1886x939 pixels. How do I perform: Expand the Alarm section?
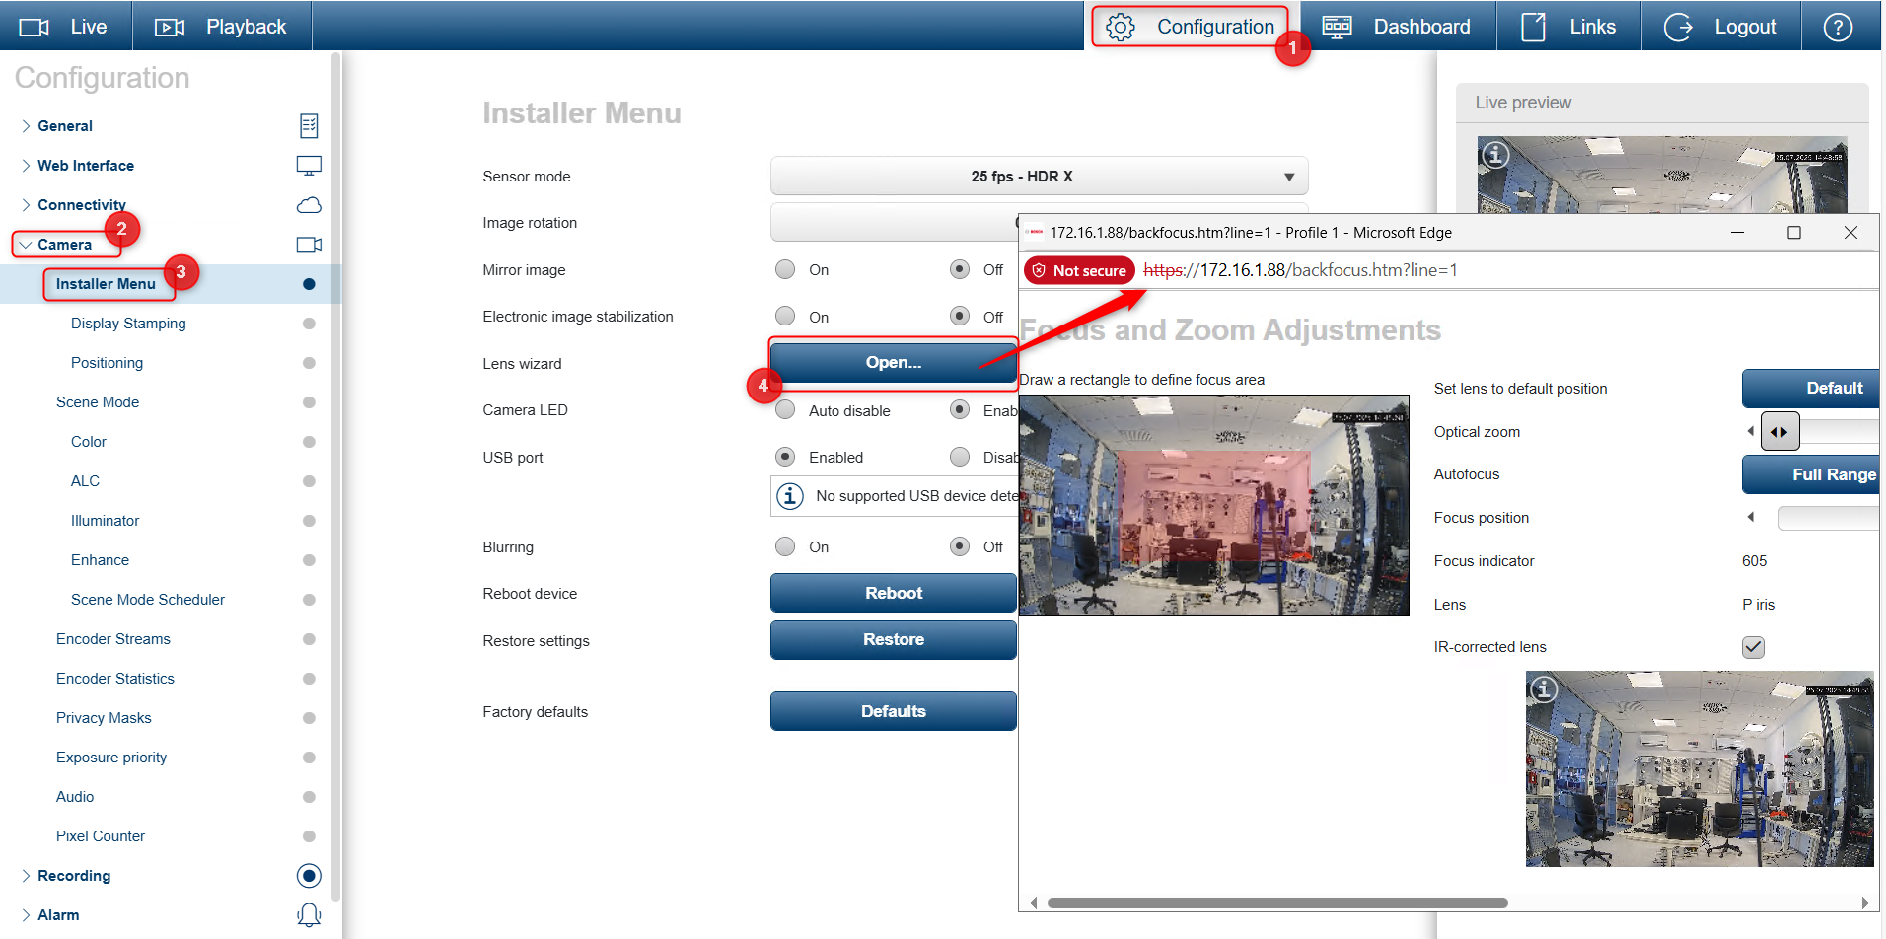[x=26, y=915]
